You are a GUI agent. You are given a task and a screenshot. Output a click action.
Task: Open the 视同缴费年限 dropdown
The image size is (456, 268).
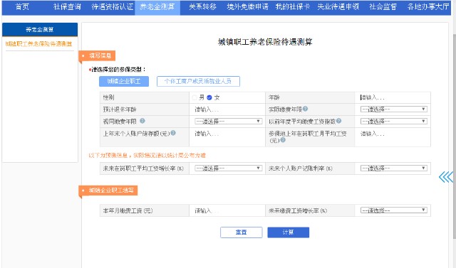228,122
